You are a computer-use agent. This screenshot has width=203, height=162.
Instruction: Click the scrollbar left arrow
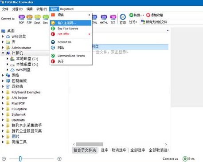click(74, 144)
